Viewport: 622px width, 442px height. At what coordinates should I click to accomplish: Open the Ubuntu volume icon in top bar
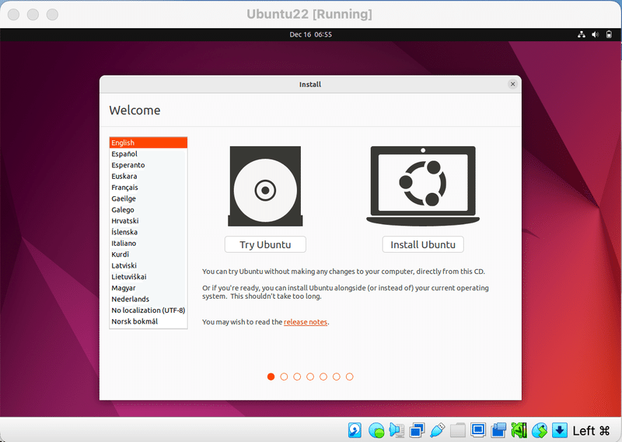[x=595, y=34]
